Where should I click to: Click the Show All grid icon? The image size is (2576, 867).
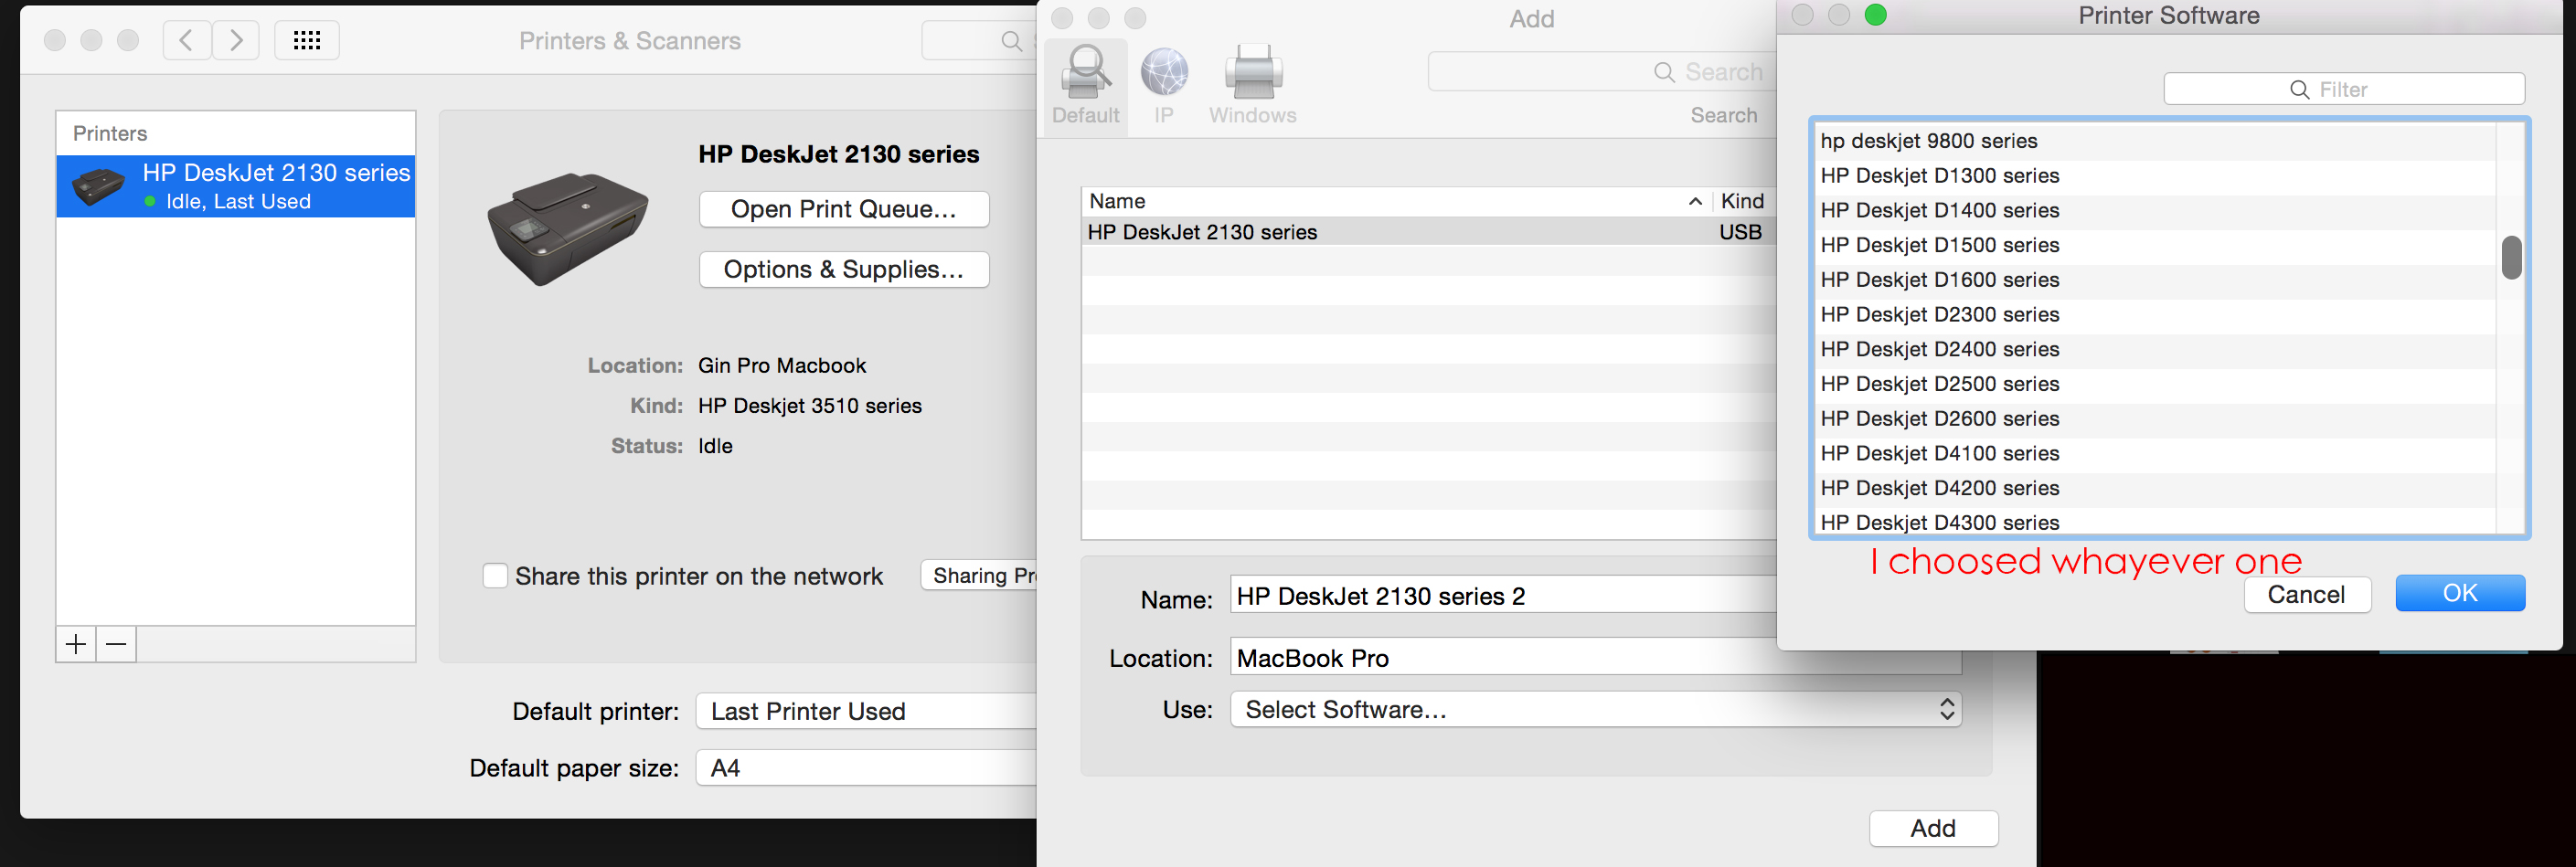click(307, 41)
